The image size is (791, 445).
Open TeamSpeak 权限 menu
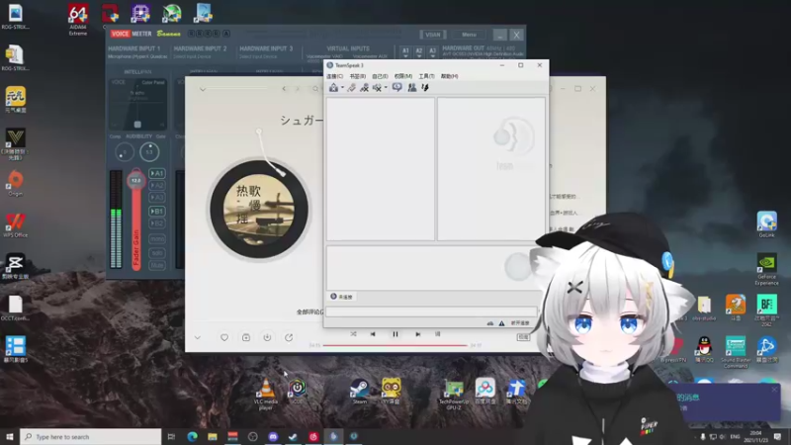[x=403, y=76]
